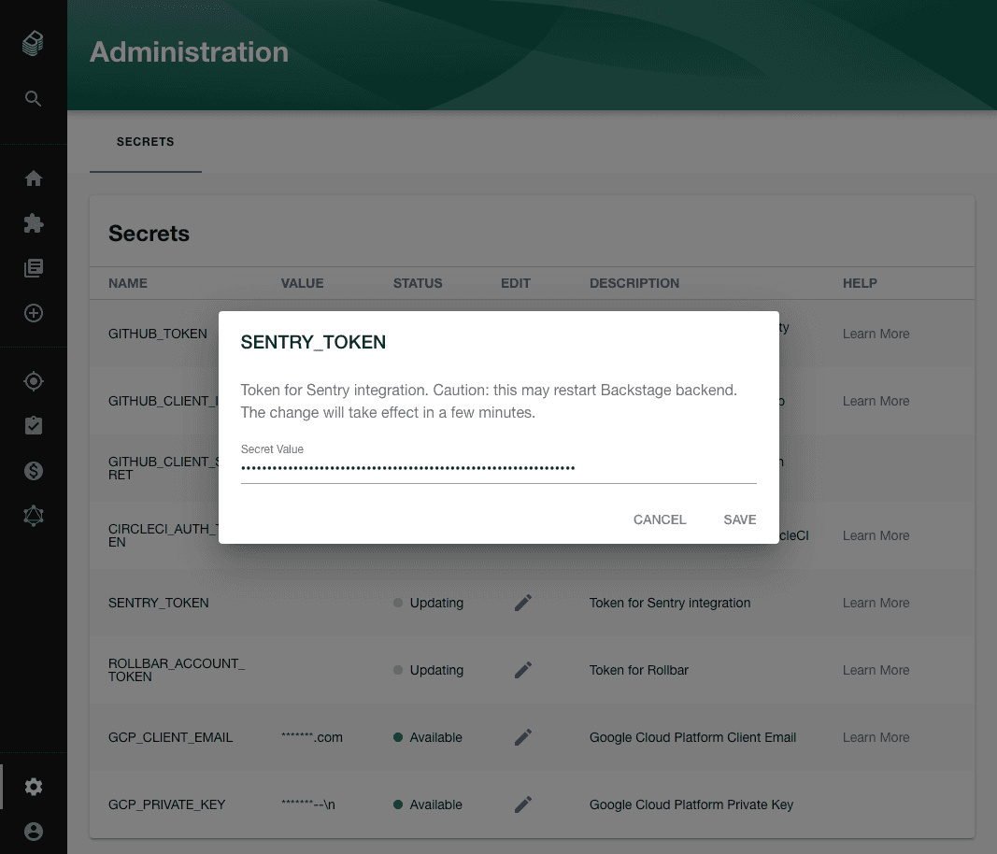Viewport: 997px width, 854px height.
Task: Open the user profile icon
Action: pos(33,831)
